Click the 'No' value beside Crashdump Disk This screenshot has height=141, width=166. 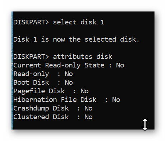88,108
